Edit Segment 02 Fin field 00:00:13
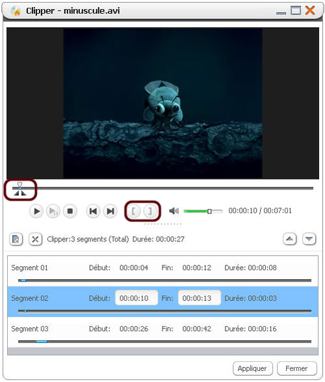The image size is (325, 382). (200, 297)
